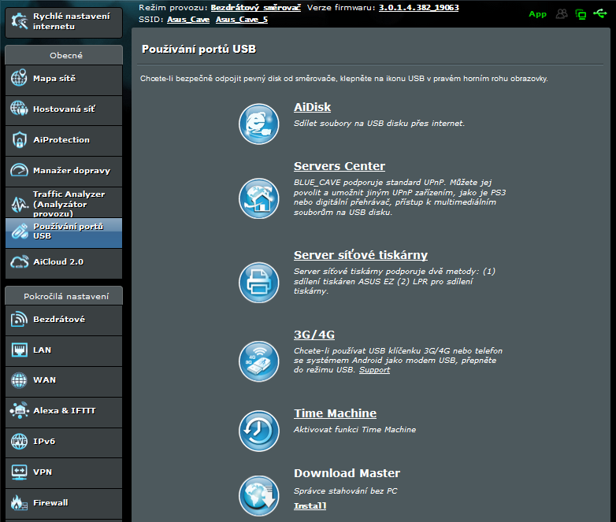Open the Servers Center house icon
This screenshot has height=522, width=616.
[258, 197]
